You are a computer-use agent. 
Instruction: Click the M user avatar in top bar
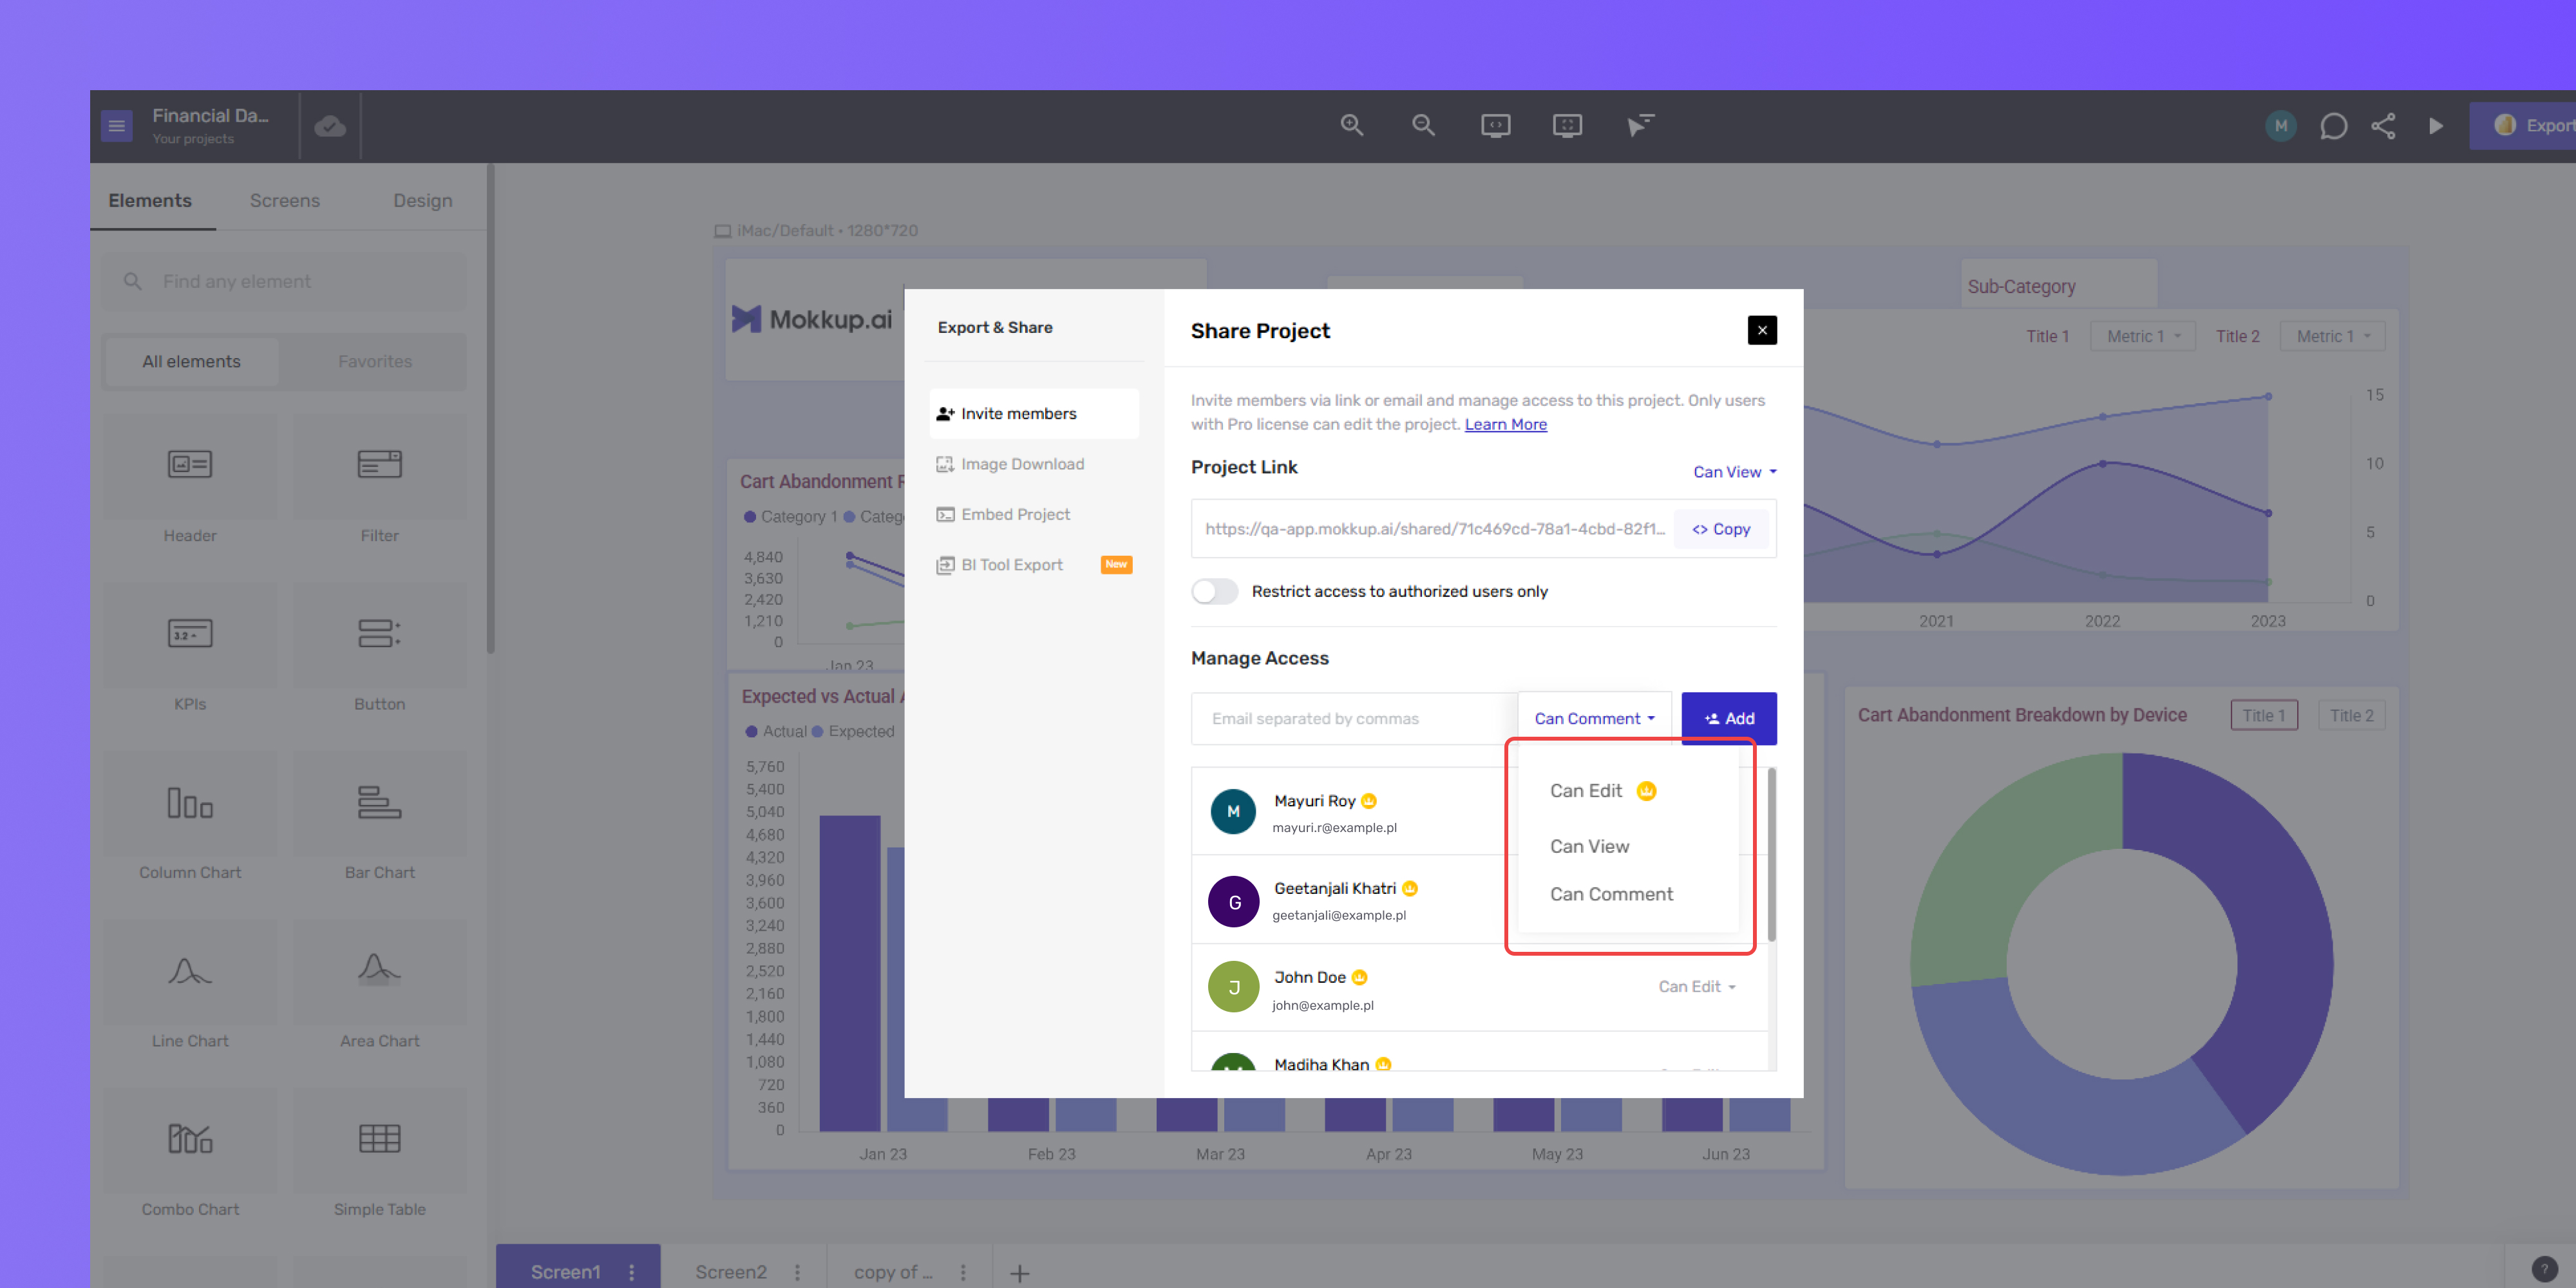tap(2281, 126)
